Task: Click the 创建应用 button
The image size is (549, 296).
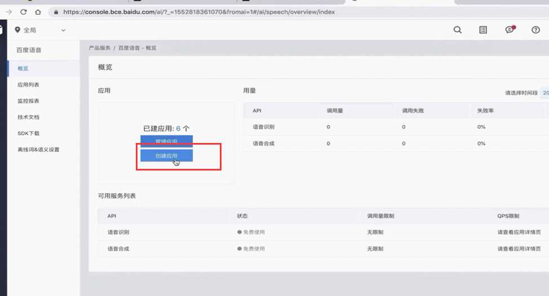Action: (x=167, y=155)
